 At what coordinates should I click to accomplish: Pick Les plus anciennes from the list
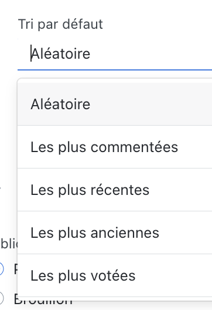115,232
